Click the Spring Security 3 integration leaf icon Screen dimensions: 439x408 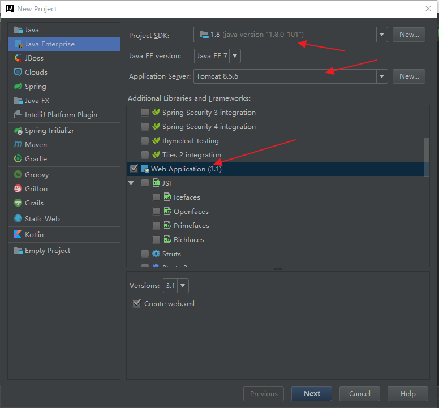point(156,112)
